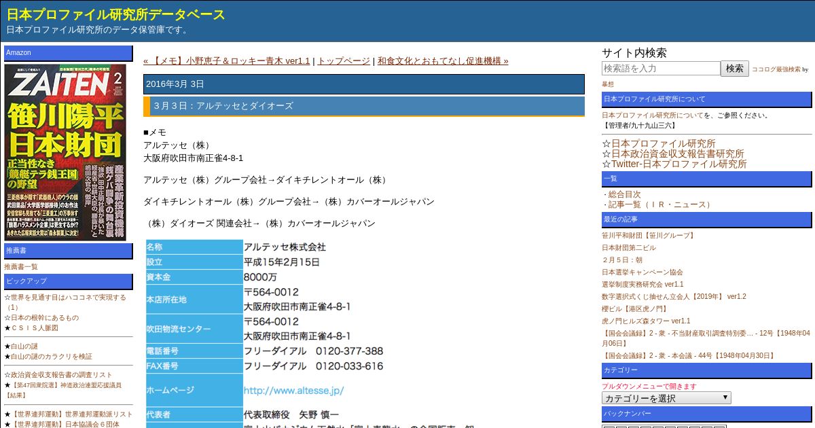This screenshot has height=428, width=815.
Task: Open recent article 笹川平和財団【笹川グループ】
Action: coord(649,236)
